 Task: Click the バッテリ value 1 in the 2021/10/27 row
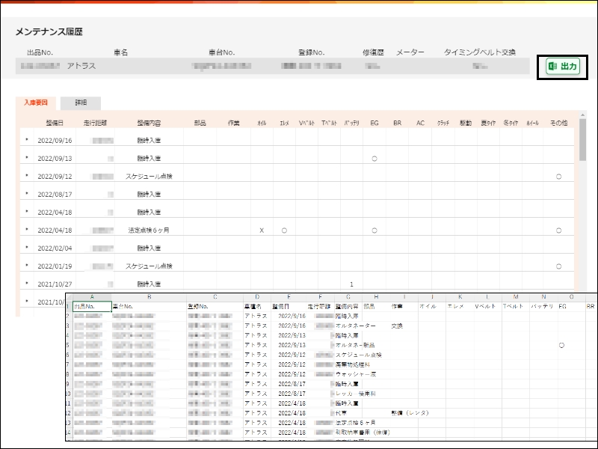coord(351,284)
